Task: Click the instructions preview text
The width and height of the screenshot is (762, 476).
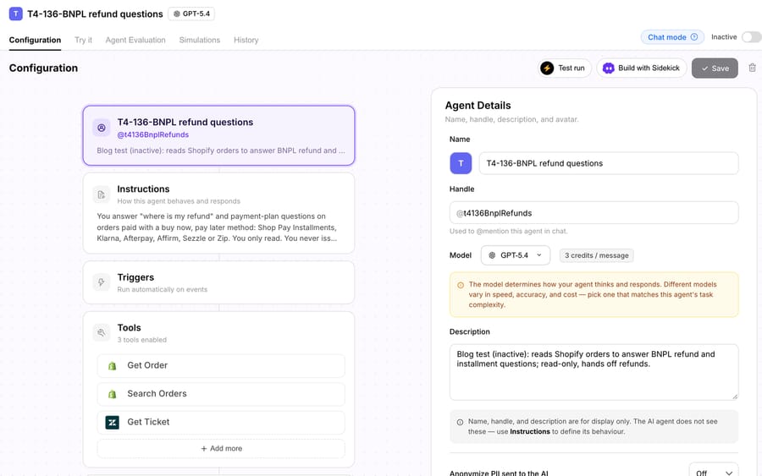Action: tap(217, 227)
